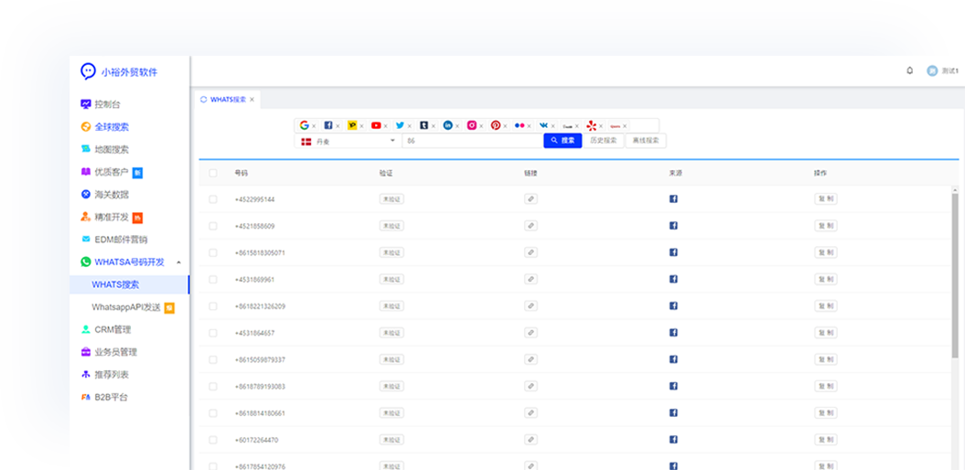Screen dimensions: 965x470
Task: Open link icon for +4521858609
Action: [x=531, y=226]
